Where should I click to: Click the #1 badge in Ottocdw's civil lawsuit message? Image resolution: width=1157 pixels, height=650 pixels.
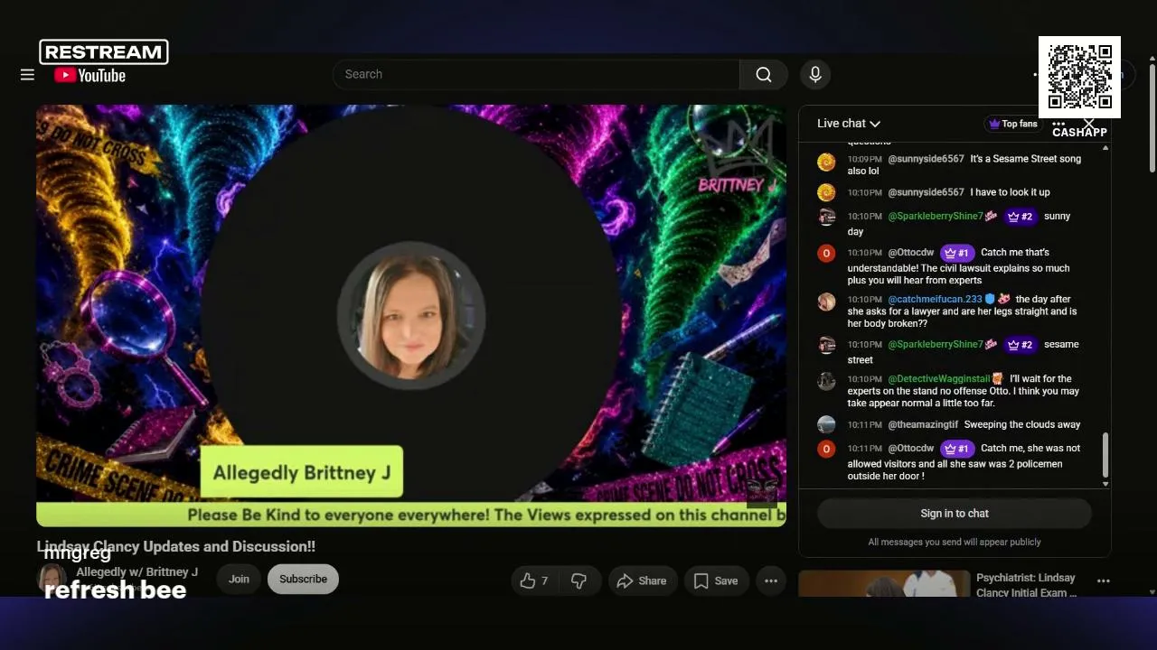click(x=956, y=253)
